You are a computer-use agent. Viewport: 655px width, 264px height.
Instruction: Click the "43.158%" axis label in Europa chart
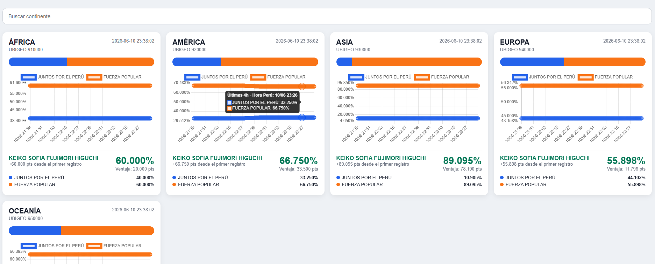pyautogui.click(x=510, y=121)
